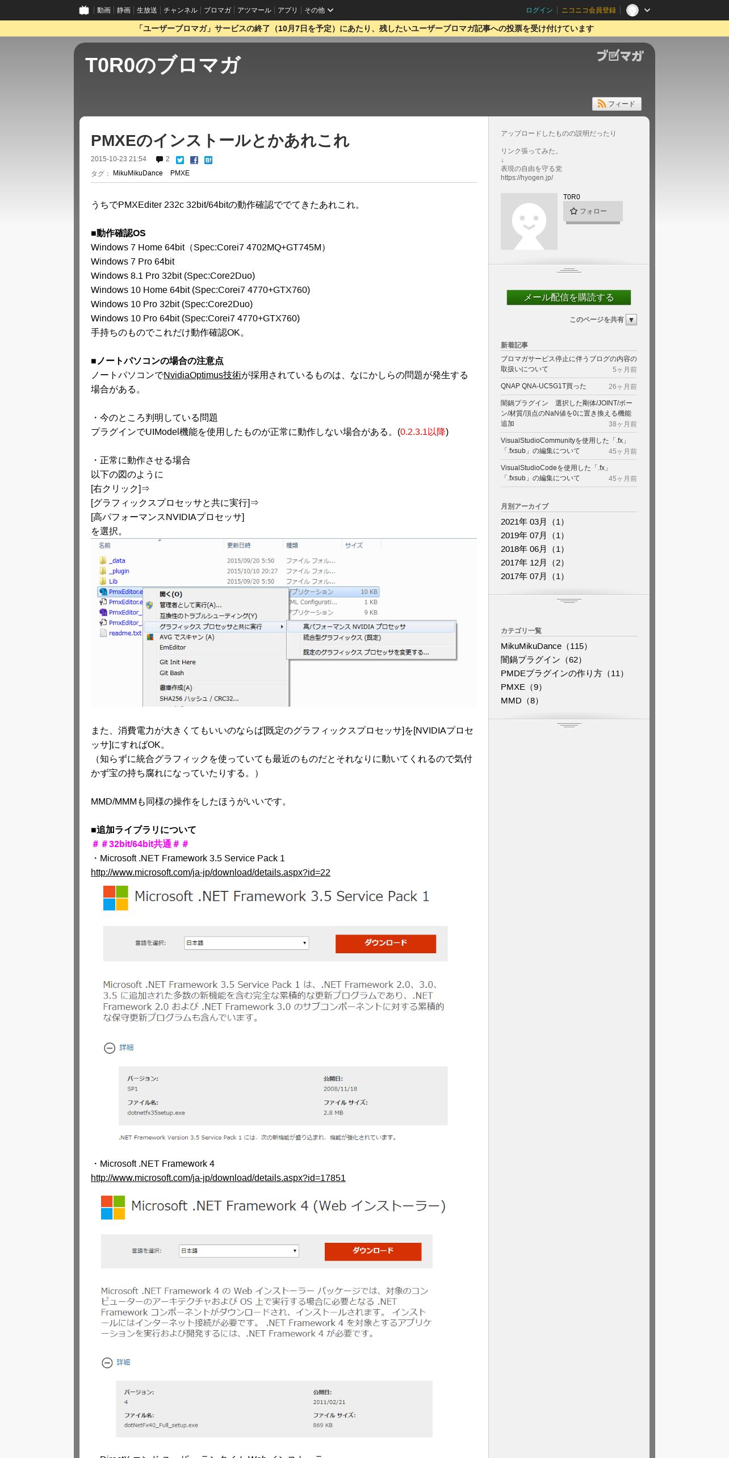Go to 生放送 in the top navigation

(x=146, y=10)
